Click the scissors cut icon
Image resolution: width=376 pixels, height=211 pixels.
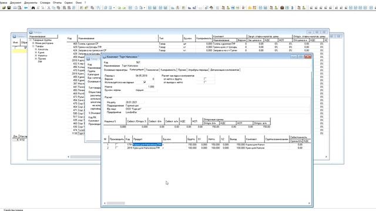pyautogui.click(x=49, y=8)
